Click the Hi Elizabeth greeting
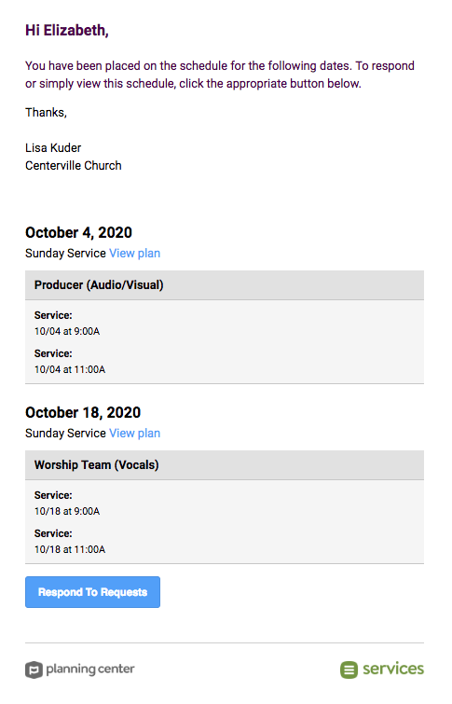452x704 pixels. click(67, 31)
